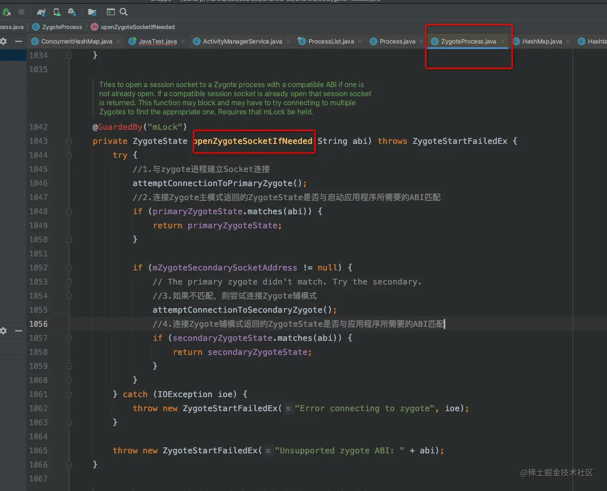Click line number 1056 in gutter

pos(38,324)
